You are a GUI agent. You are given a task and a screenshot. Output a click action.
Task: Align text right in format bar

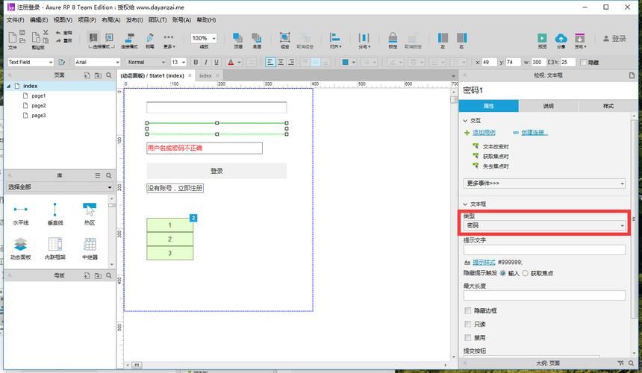291,62
